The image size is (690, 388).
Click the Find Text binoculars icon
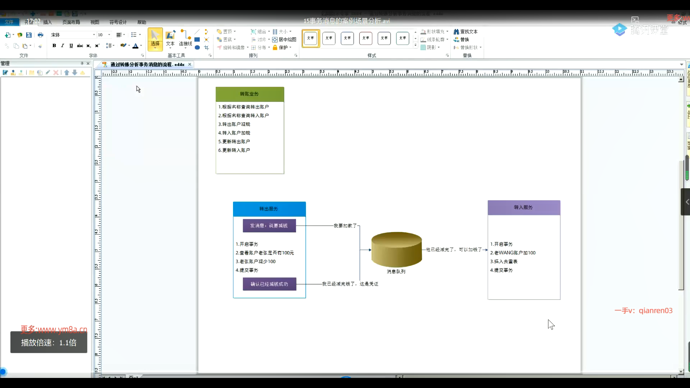tap(456, 32)
